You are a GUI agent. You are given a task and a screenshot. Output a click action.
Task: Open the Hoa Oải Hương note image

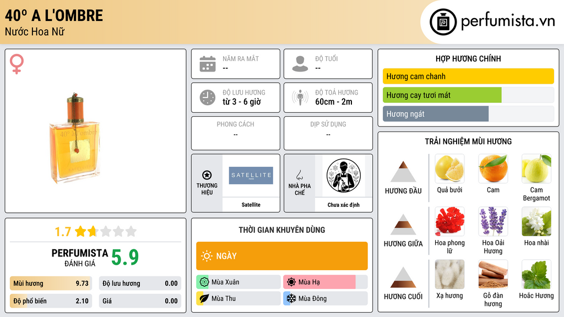pos(493,221)
